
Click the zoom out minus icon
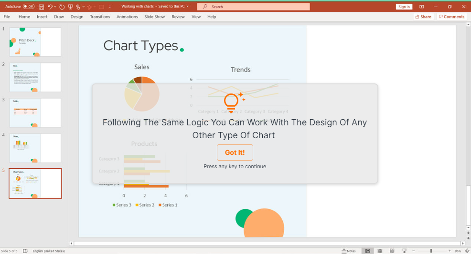(414, 251)
